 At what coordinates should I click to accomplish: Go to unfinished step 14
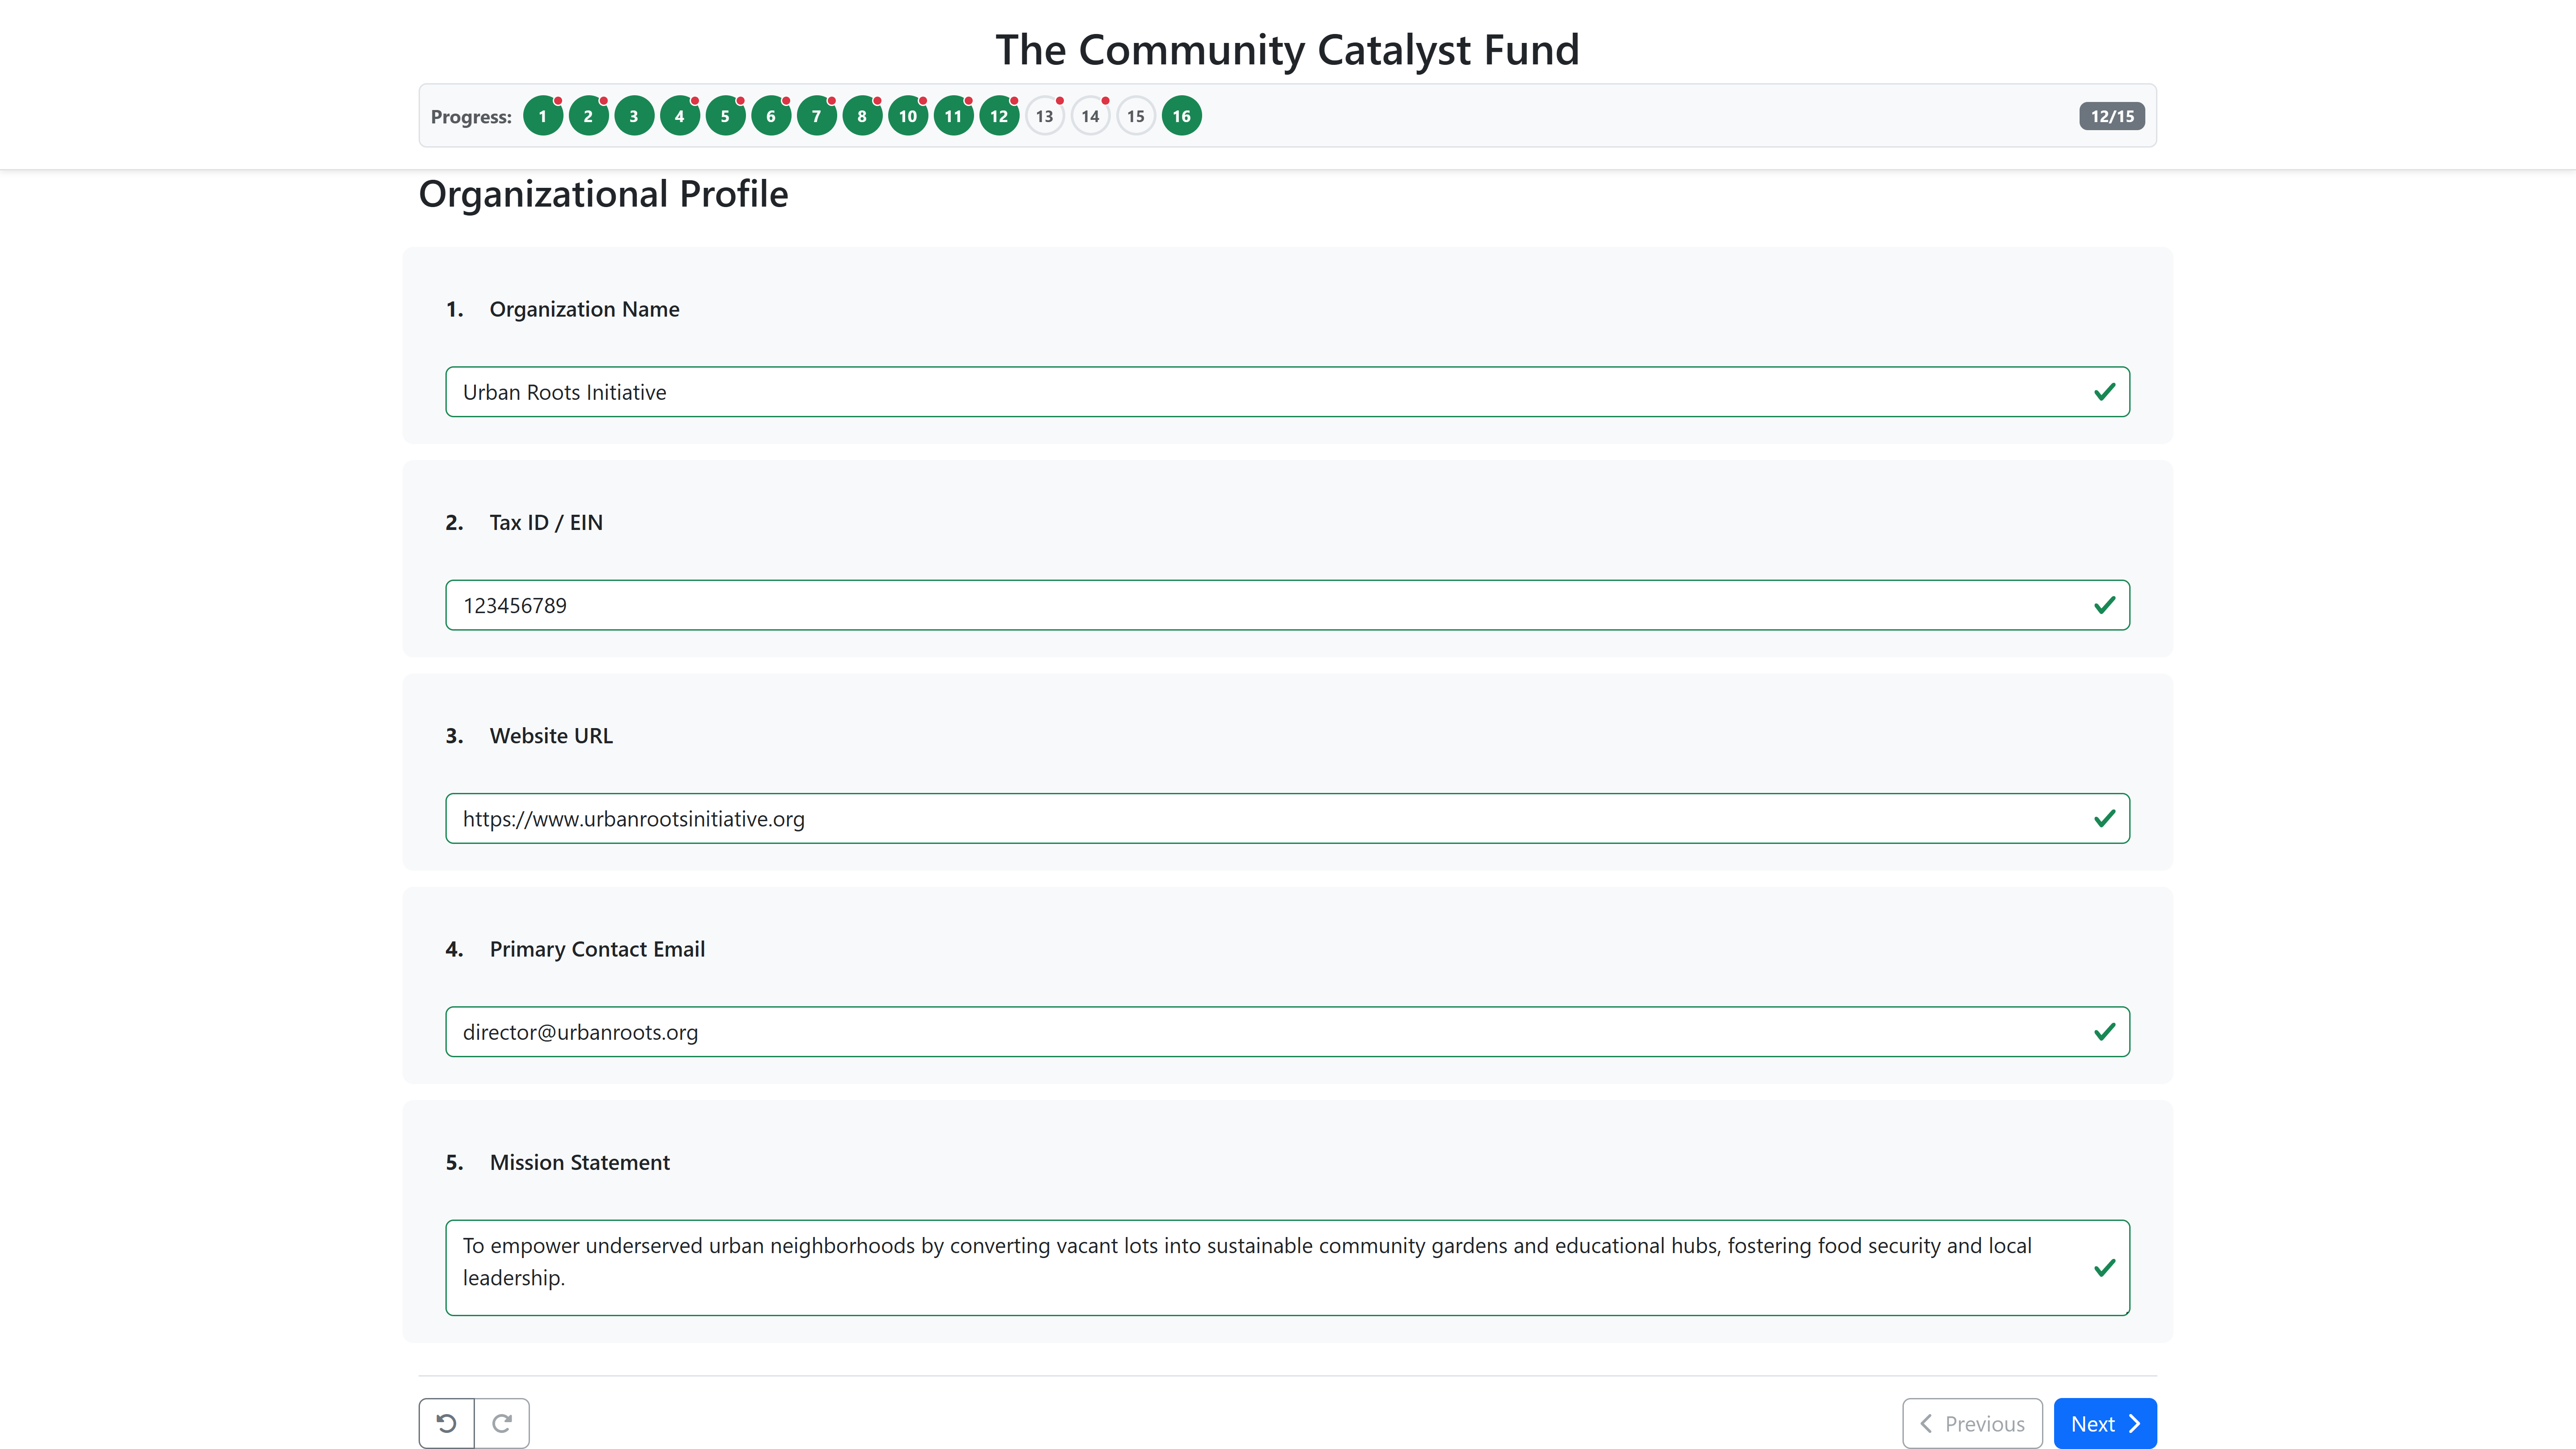pyautogui.click(x=1090, y=116)
